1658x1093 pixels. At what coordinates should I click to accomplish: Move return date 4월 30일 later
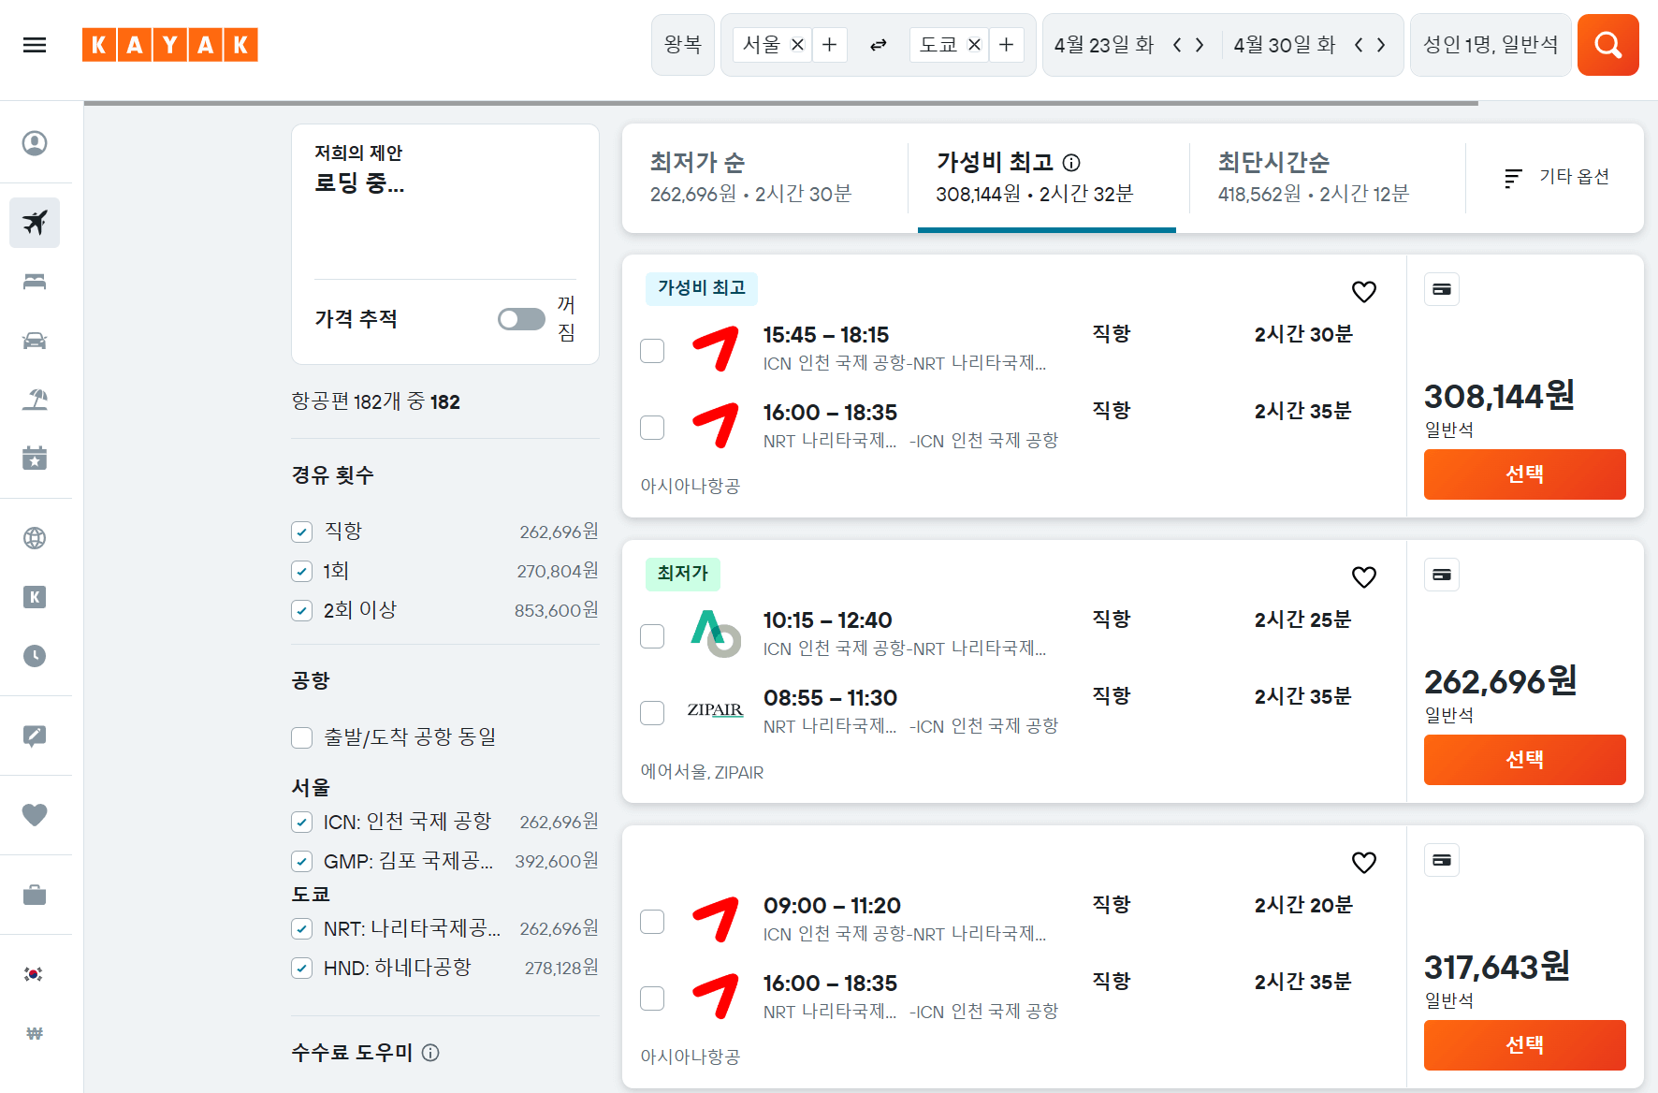(x=1381, y=45)
